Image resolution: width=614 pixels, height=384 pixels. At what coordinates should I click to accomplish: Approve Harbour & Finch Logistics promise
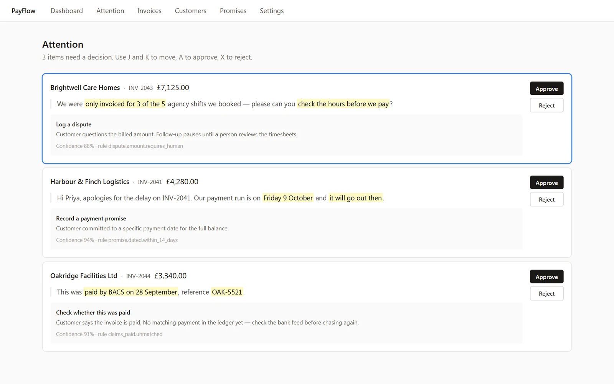pyautogui.click(x=546, y=182)
